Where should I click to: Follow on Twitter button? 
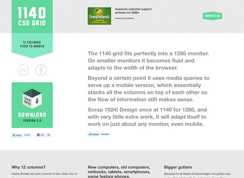94,134
